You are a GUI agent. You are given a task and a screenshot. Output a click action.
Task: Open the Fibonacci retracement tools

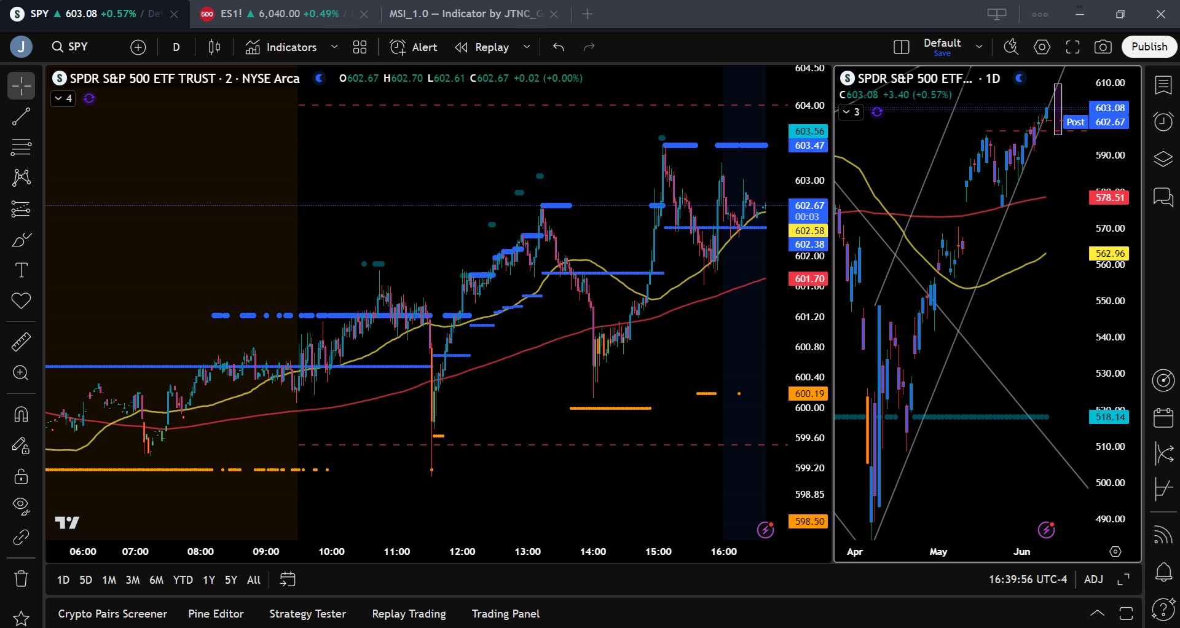(x=21, y=147)
